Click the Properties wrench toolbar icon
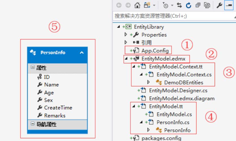Image resolution: width=236 pixels, height=141 pixels. [219, 5]
